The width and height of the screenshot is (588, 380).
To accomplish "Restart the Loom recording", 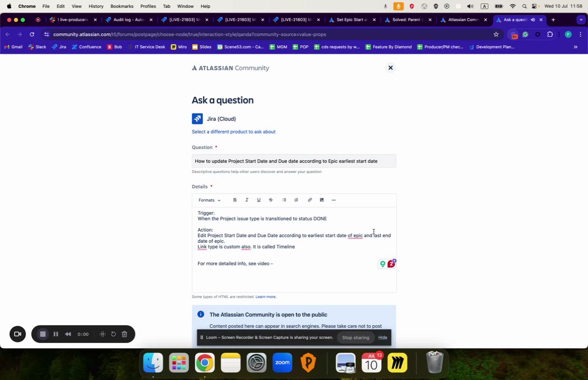I will coord(113,334).
